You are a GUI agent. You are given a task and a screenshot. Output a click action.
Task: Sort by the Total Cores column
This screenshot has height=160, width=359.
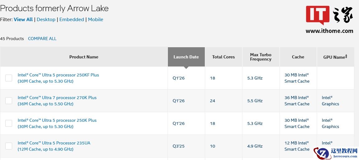[x=223, y=57]
